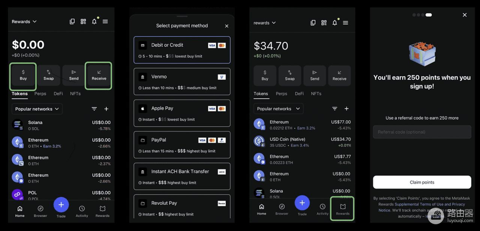Screen dimensions: 480x231
Task: Expand lowercase rewards account dropdown
Action: [x=265, y=23]
